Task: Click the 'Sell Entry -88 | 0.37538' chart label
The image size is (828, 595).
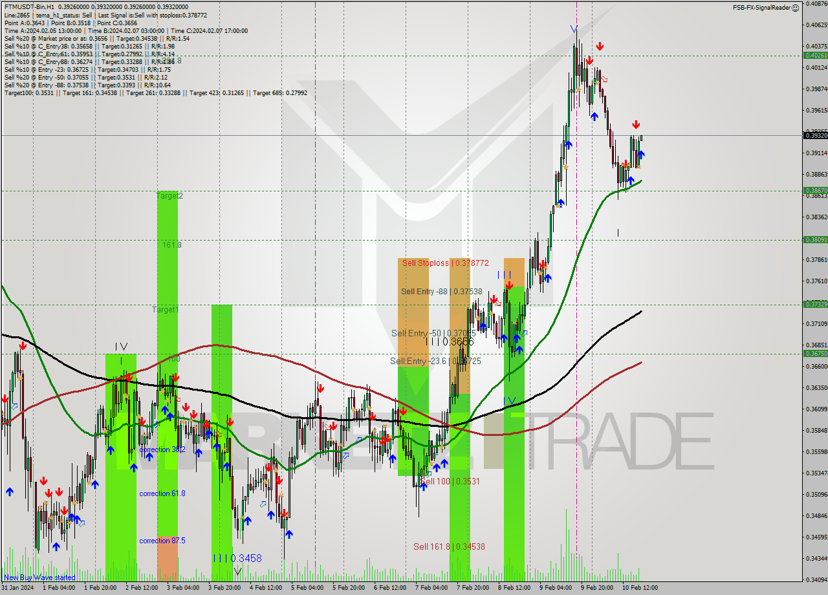Action: pos(441,292)
